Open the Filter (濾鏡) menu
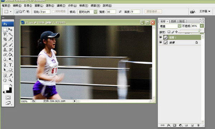The width and height of the screenshot is (215, 129). click(61, 6)
